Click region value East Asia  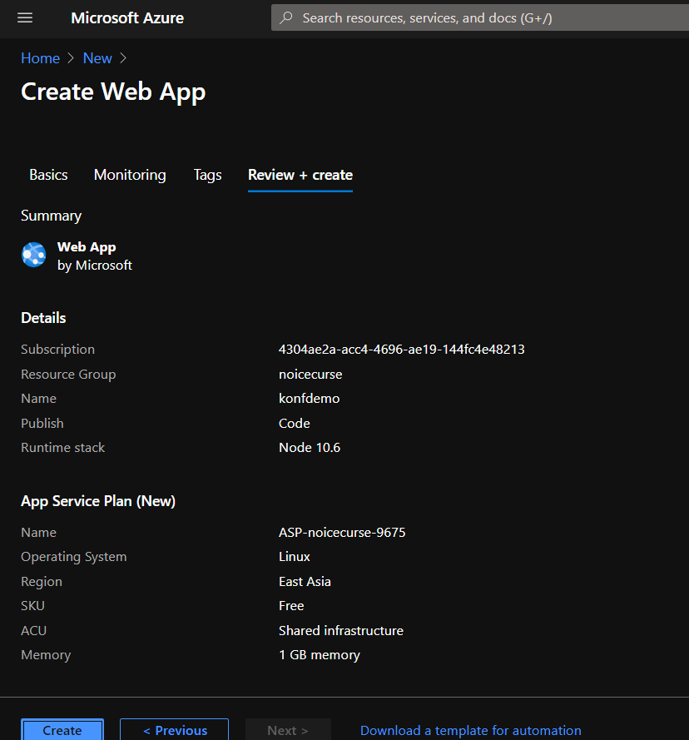pos(305,581)
